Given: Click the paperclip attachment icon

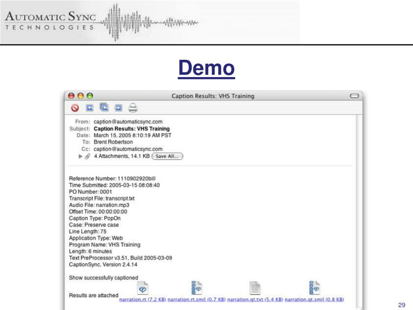Looking at the screenshot, I should (88, 156).
